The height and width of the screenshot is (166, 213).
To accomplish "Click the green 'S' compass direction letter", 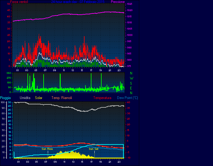I will pyautogui.click(x=131, y=83).
